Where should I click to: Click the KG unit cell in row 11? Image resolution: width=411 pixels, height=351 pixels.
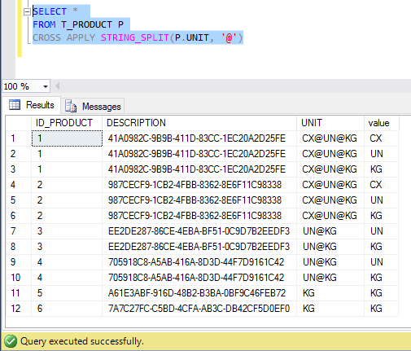(x=330, y=293)
